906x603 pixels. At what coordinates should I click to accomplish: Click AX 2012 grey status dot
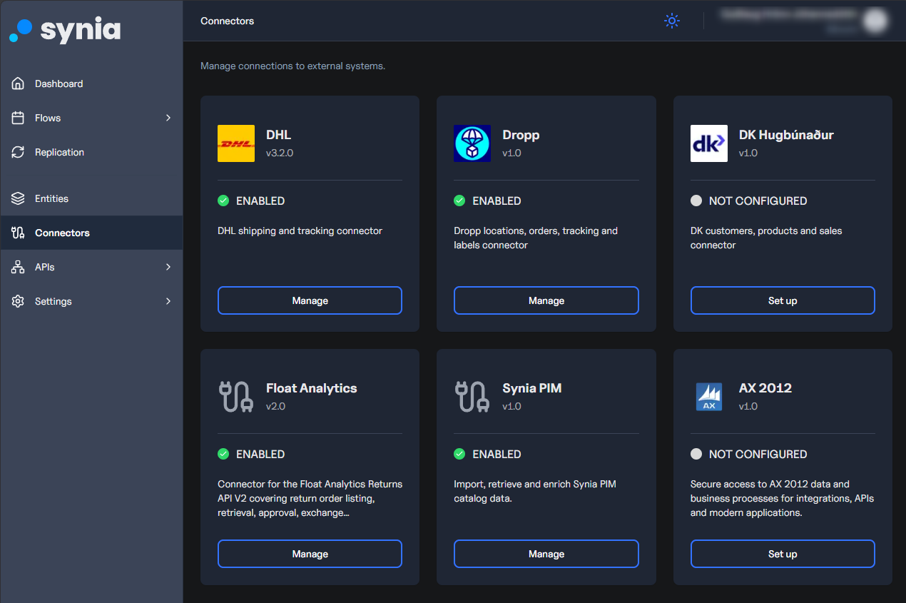point(696,454)
